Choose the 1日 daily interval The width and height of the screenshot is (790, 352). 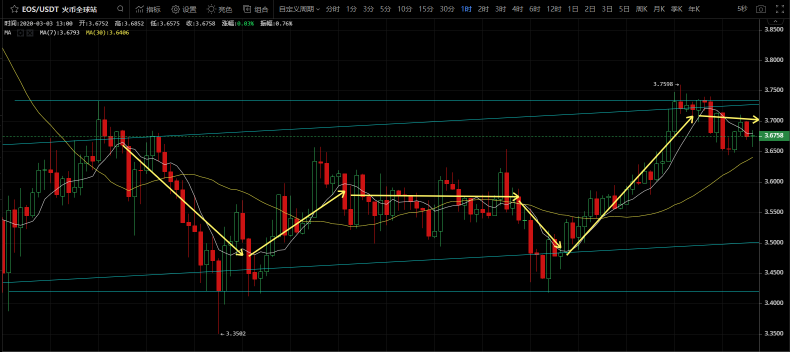(x=573, y=9)
